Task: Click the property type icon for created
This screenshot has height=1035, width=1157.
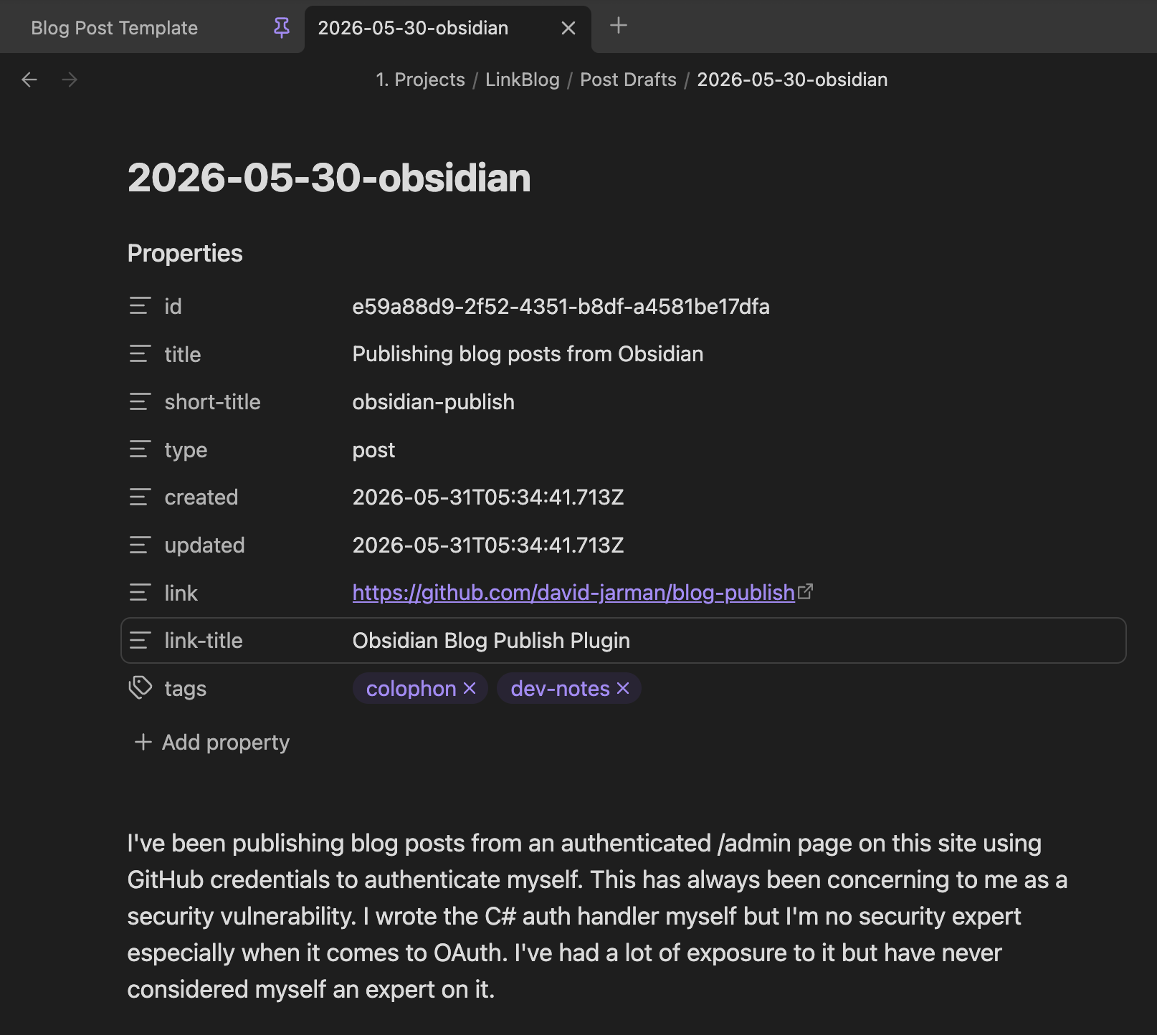Action: (140, 497)
